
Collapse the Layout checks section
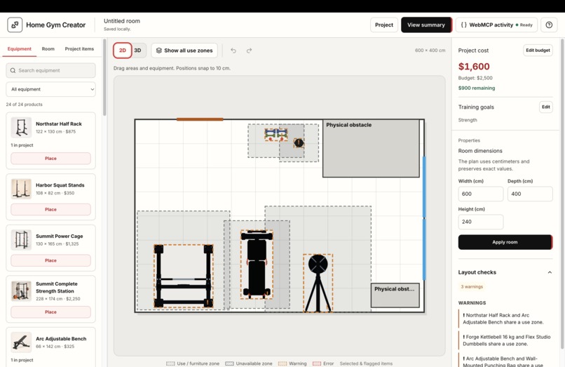tap(550, 272)
